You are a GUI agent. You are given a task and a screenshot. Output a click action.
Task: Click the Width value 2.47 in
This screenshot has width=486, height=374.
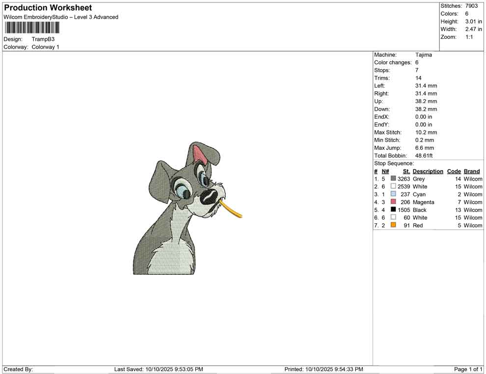473,29
